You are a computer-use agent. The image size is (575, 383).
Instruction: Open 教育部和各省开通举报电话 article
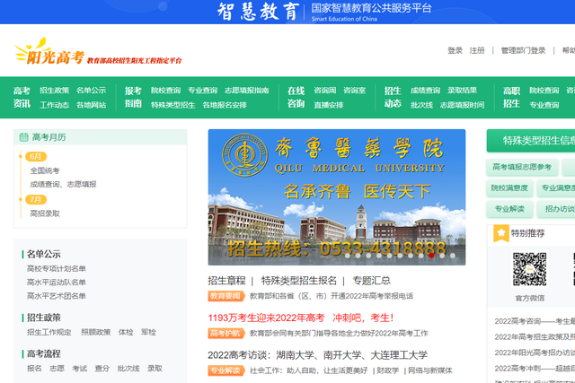(332, 296)
